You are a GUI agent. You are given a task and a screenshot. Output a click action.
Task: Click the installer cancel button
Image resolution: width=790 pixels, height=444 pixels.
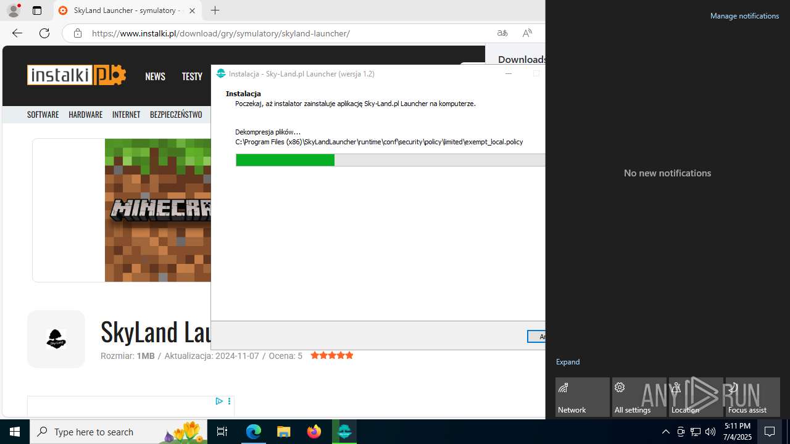point(536,337)
